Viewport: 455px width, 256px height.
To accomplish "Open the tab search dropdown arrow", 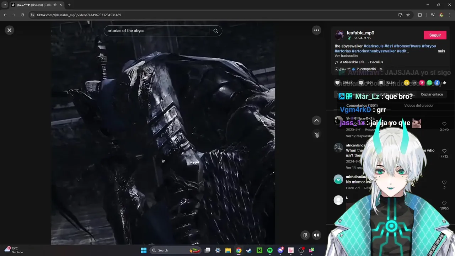I will (x=5, y=5).
